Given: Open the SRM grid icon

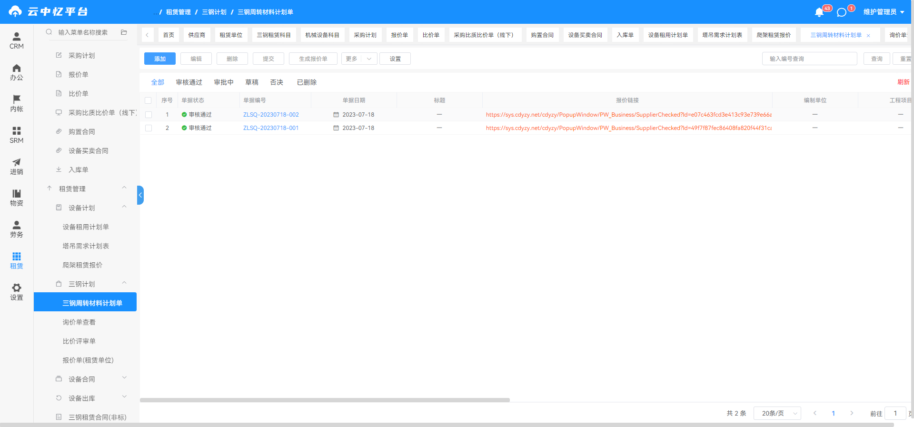Looking at the screenshot, I should (17, 130).
